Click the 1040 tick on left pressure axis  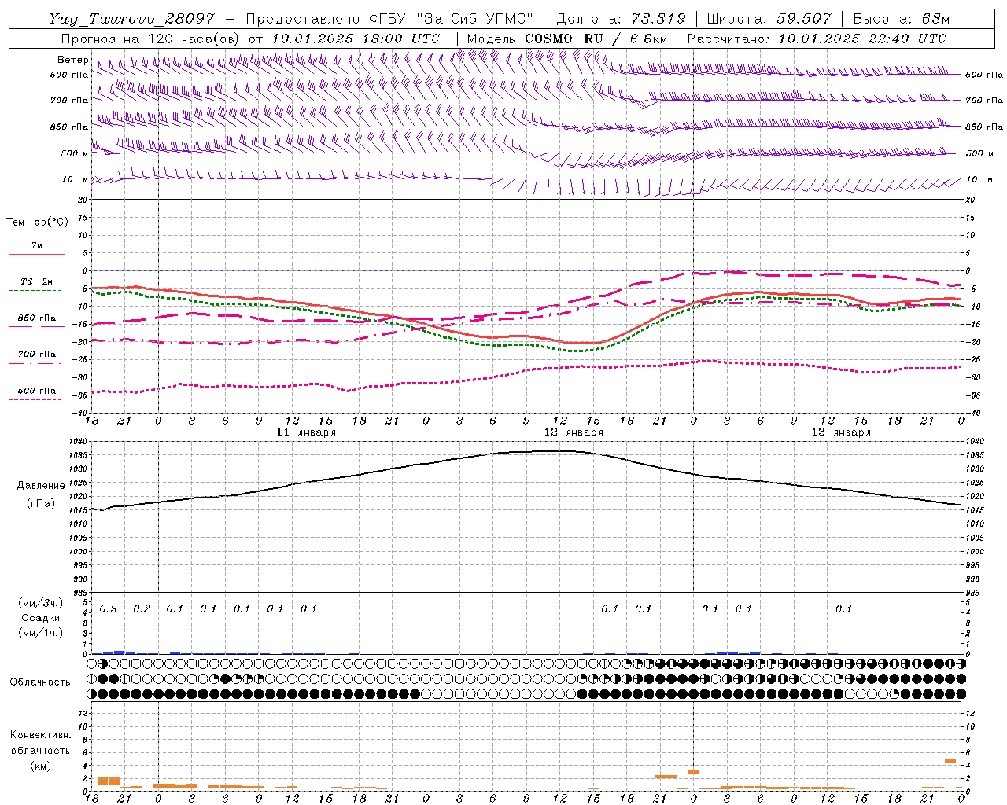coord(79,442)
